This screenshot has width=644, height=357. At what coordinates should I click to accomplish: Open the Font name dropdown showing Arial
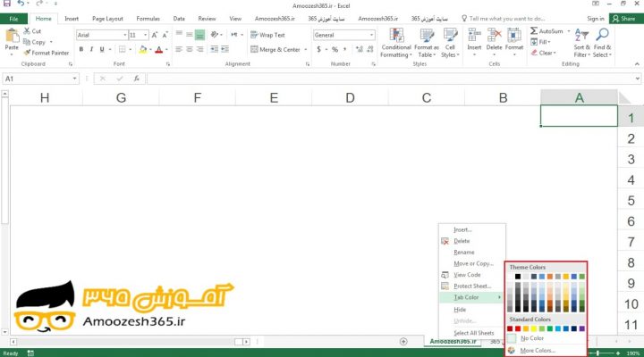[x=125, y=35]
